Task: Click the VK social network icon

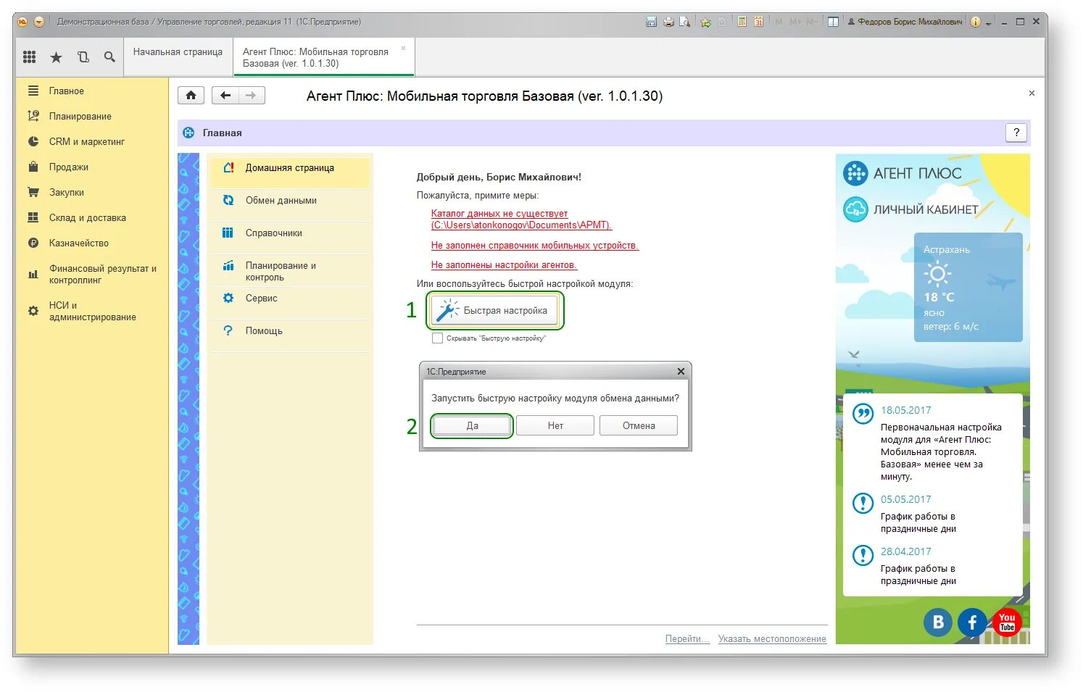Action: (937, 622)
